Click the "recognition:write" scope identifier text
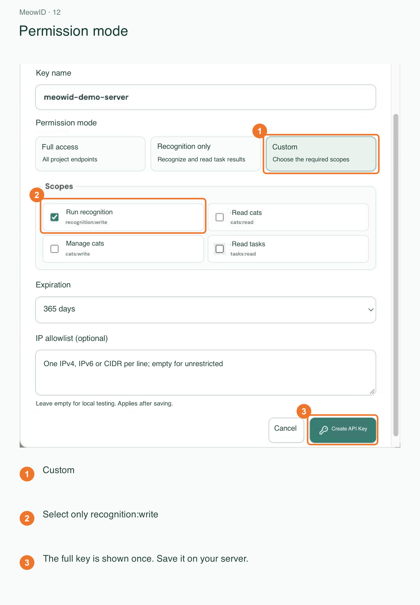The height and width of the screenshot is (605, 420). tap(86, 222)
